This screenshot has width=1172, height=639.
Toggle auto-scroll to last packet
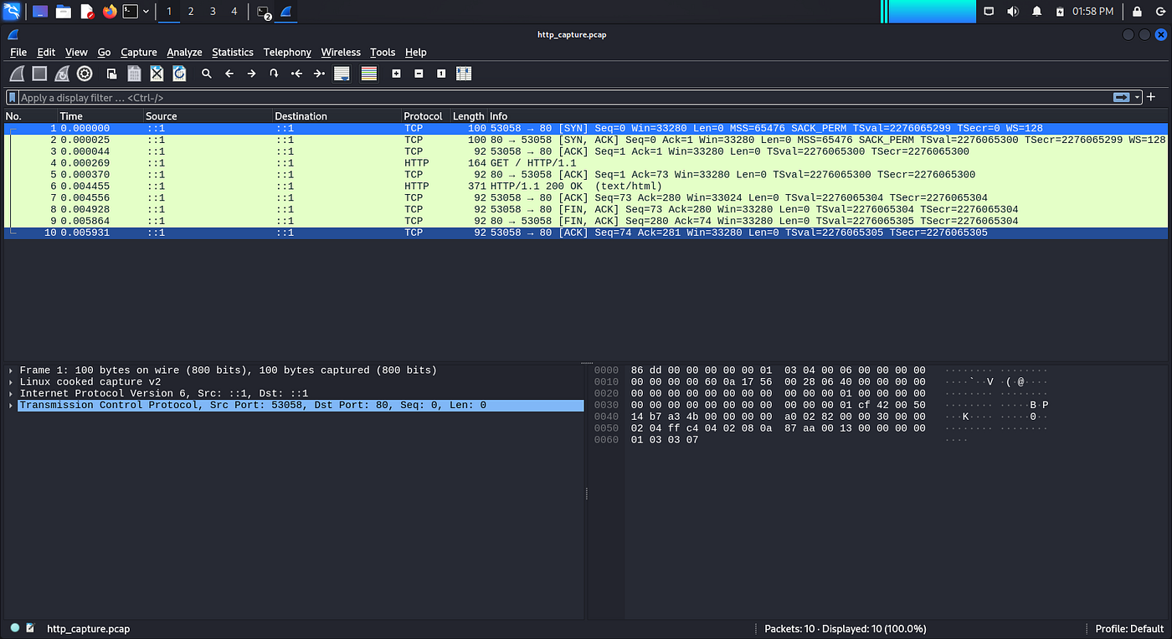342,74
